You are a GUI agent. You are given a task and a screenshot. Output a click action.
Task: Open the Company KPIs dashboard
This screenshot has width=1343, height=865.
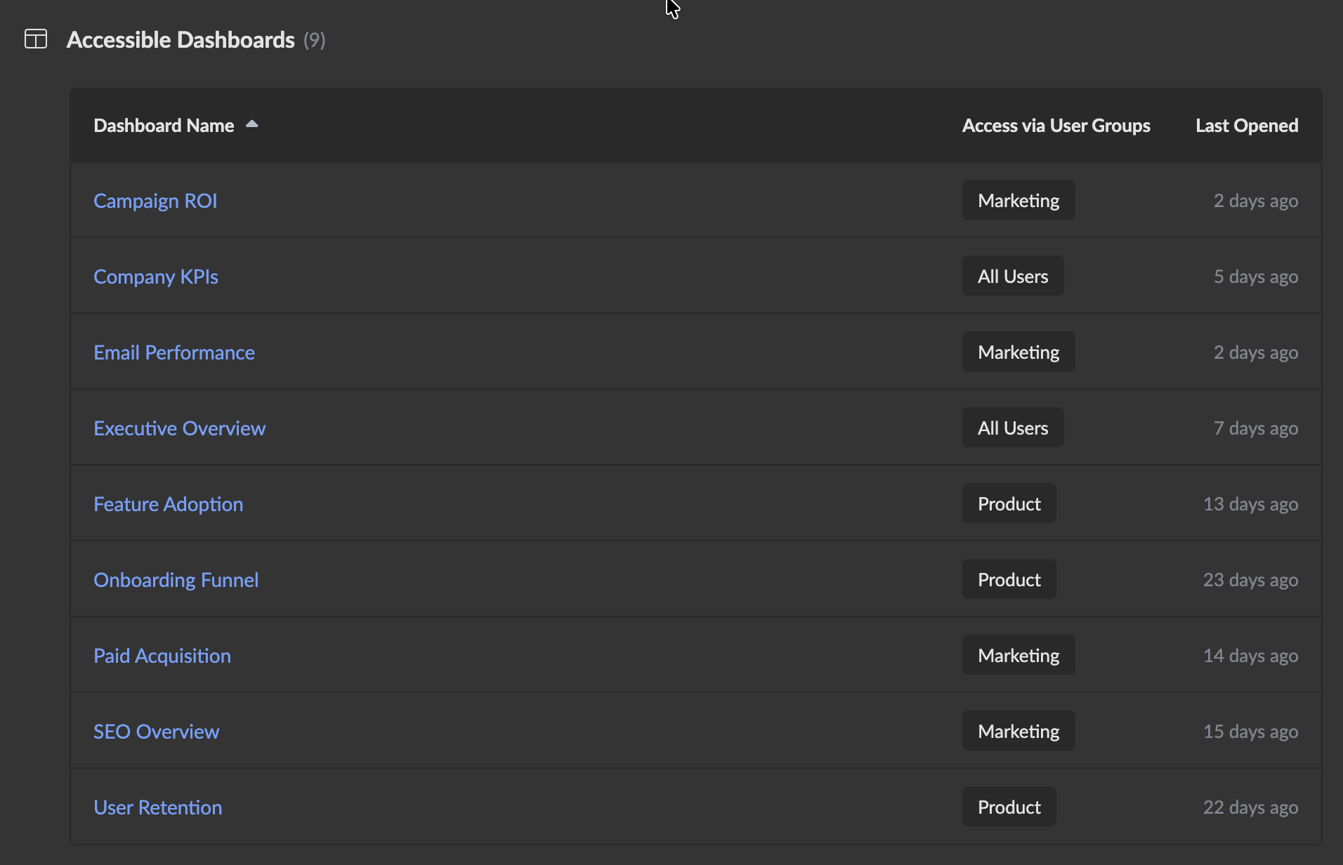(155, 276)
